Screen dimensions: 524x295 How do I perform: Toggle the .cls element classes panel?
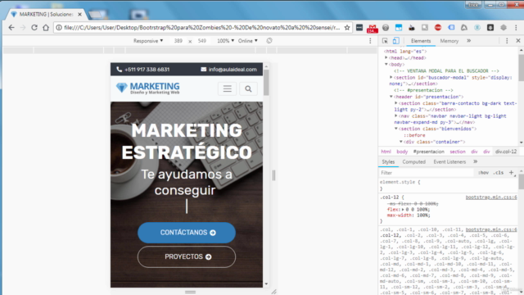pos(499,173)
